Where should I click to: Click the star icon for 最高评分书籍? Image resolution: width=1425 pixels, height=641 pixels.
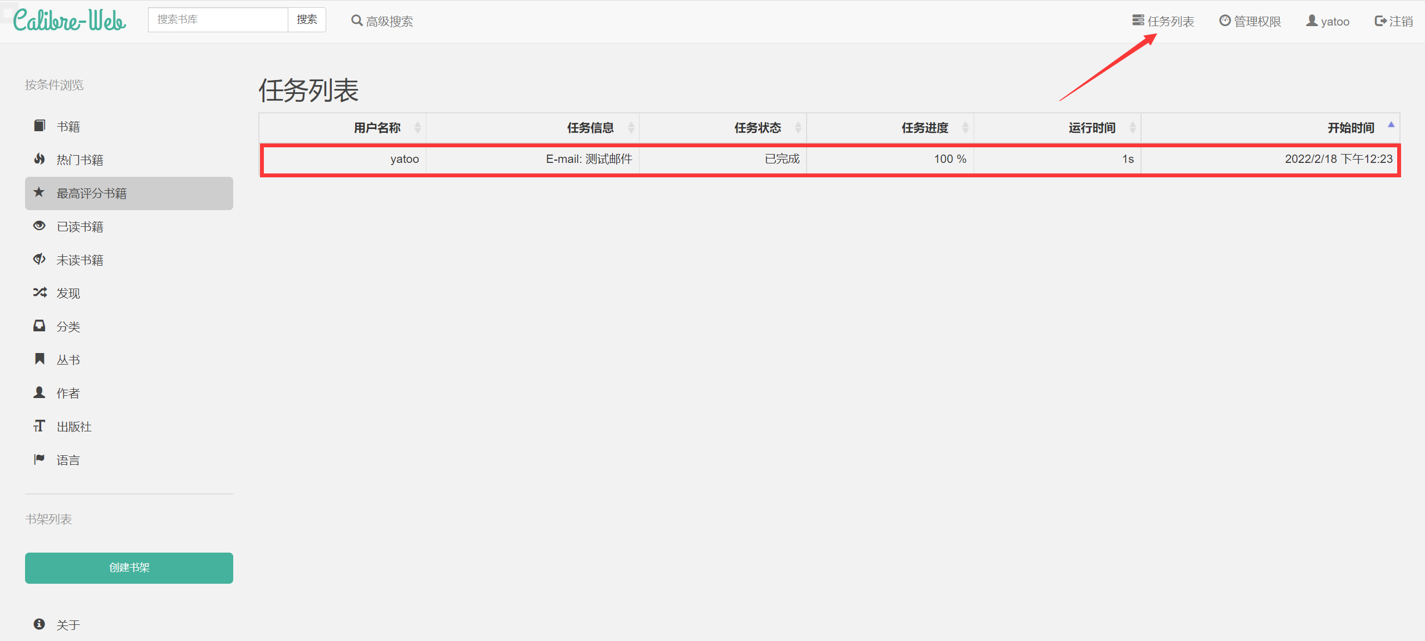[x=39, y=193]
